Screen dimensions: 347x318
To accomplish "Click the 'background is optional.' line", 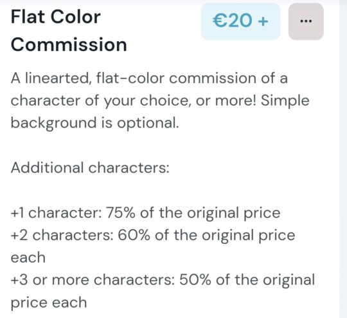I will click(94, 123).
